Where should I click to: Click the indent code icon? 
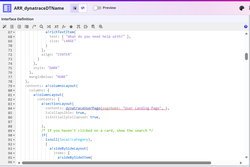pos(19,27)
